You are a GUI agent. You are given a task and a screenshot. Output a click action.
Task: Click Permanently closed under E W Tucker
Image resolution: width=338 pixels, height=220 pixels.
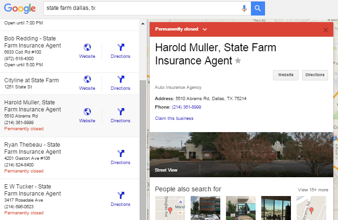(x=24, y=212)
